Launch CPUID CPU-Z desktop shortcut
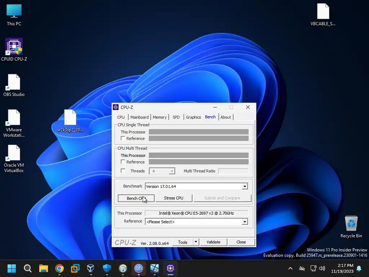Viewport: 369px width, 277px height. (x=14, y=50)
